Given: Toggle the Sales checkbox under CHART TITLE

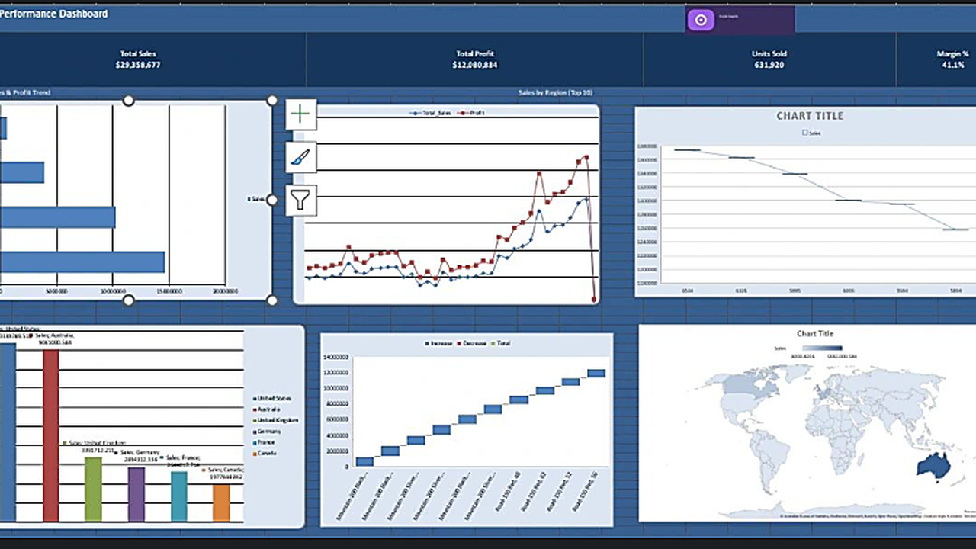Looking at the screenshot, I should (804, 133).
